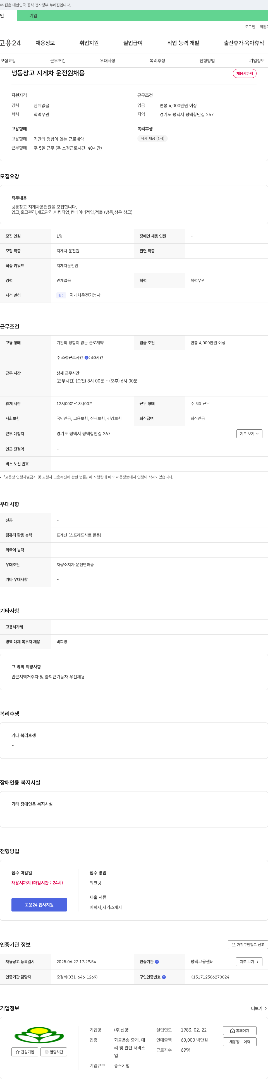The image size is (268, 1079).
Task: Open the 취업지원 menu
Action: 89,43
